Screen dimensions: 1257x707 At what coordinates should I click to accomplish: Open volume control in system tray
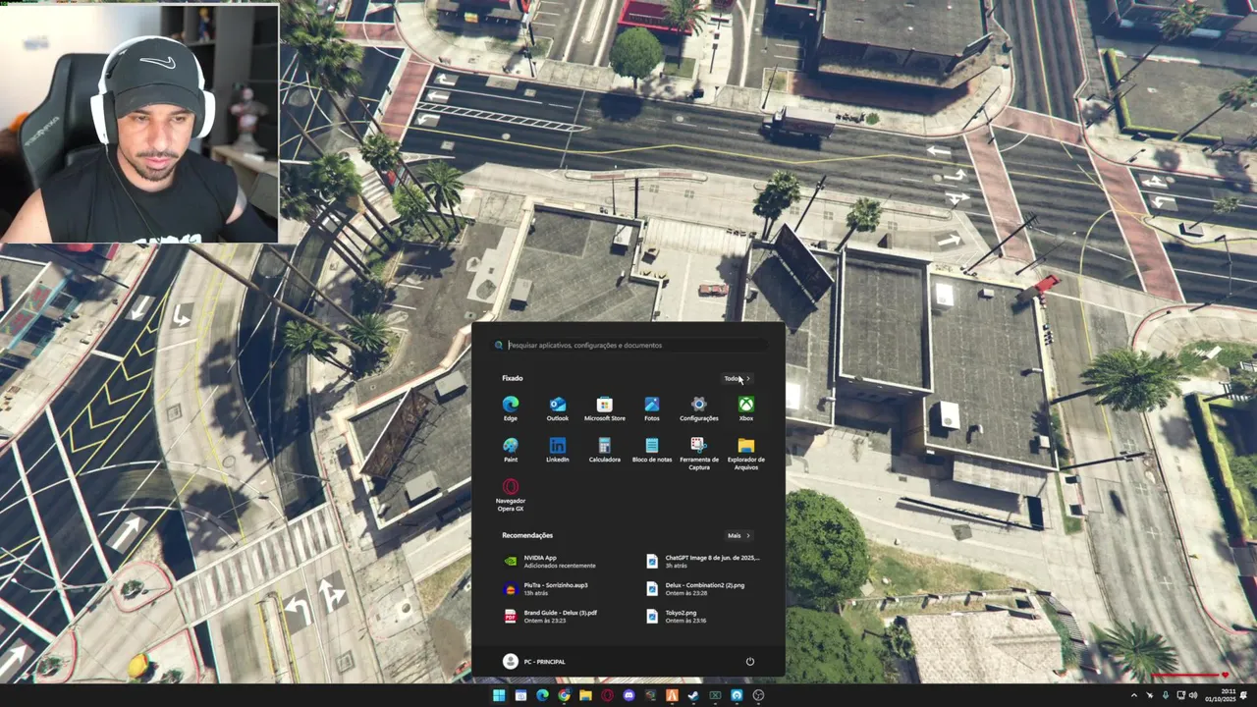pos(1193,695)
